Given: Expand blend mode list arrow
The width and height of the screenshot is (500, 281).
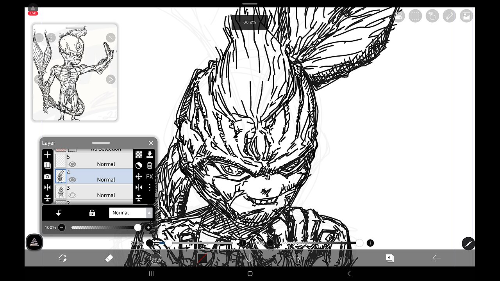Looking at the screenshot, I should click(149, 213).
